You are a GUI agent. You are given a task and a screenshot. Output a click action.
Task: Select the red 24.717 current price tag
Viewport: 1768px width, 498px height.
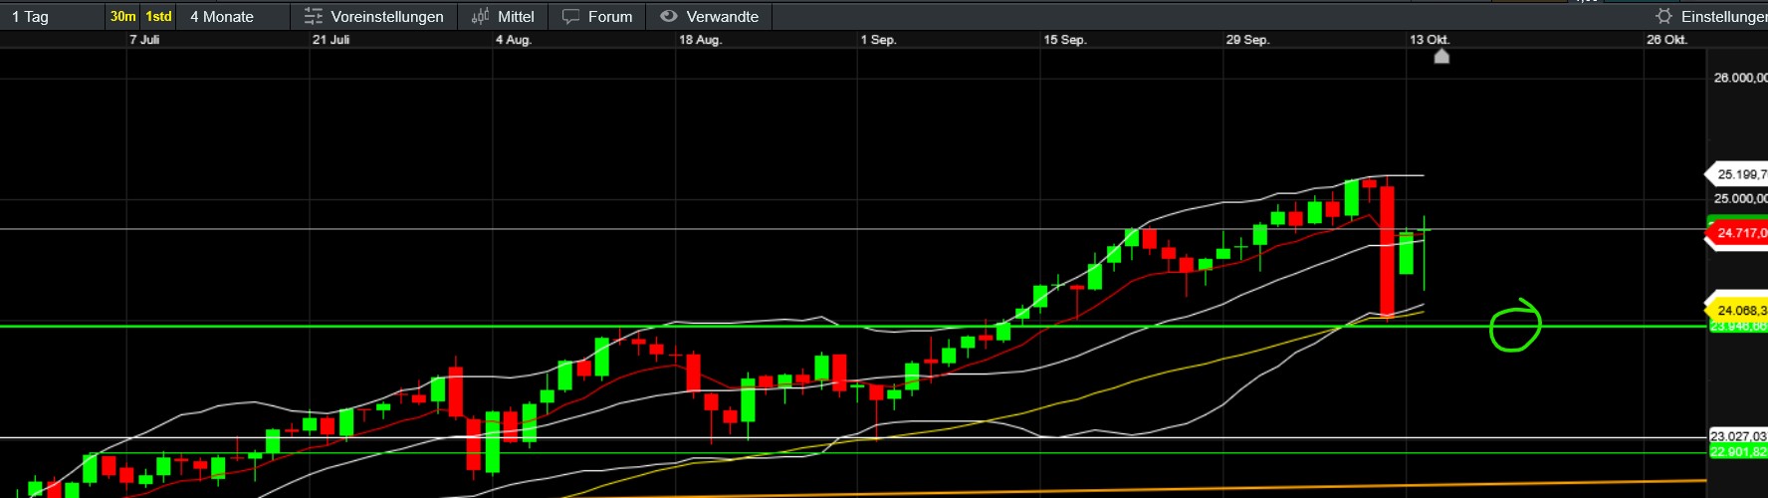pyautogui.click(x=1740, y=233)
